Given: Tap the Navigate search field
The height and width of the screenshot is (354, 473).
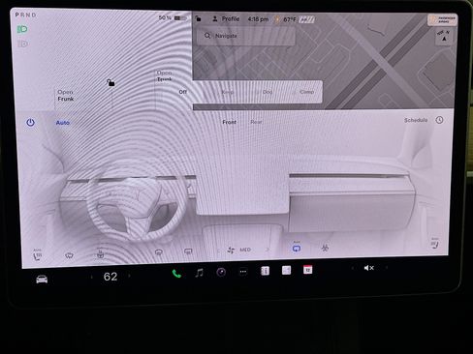Looking at the screenshot, I should (246, 36).
